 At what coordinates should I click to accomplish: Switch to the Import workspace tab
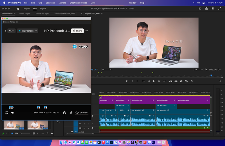(27, 9)
